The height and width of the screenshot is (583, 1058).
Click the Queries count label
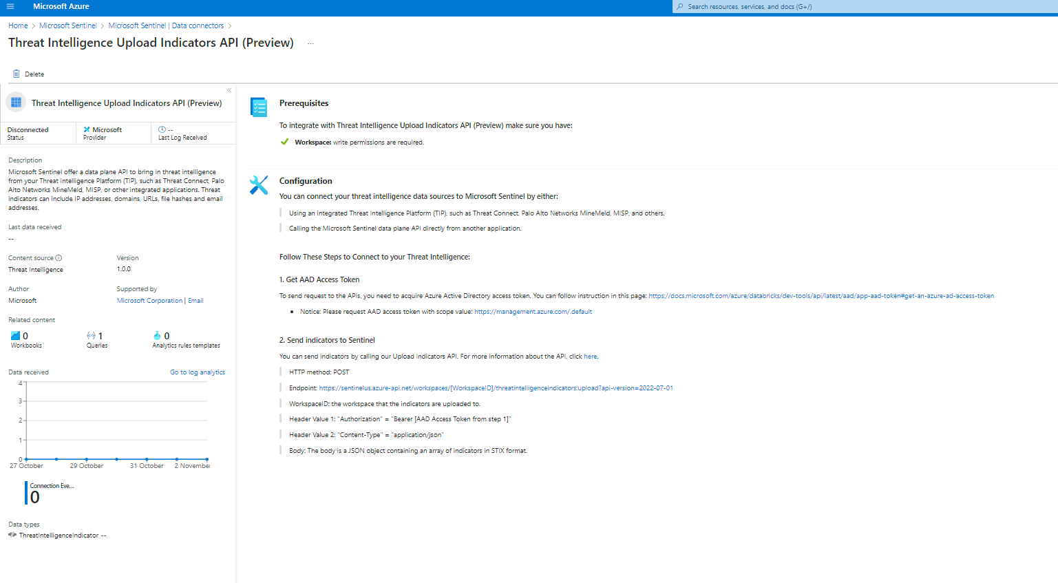[x=97, y=346]
